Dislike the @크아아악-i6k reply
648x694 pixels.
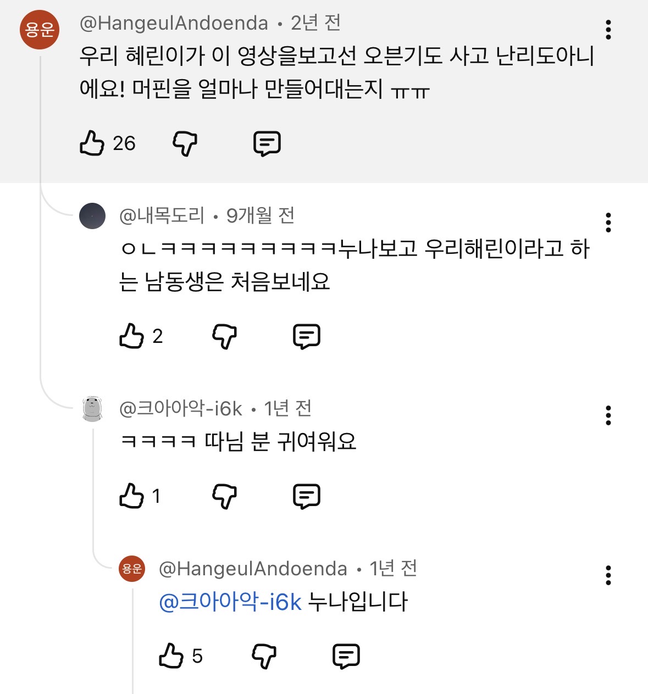point(225,496)
